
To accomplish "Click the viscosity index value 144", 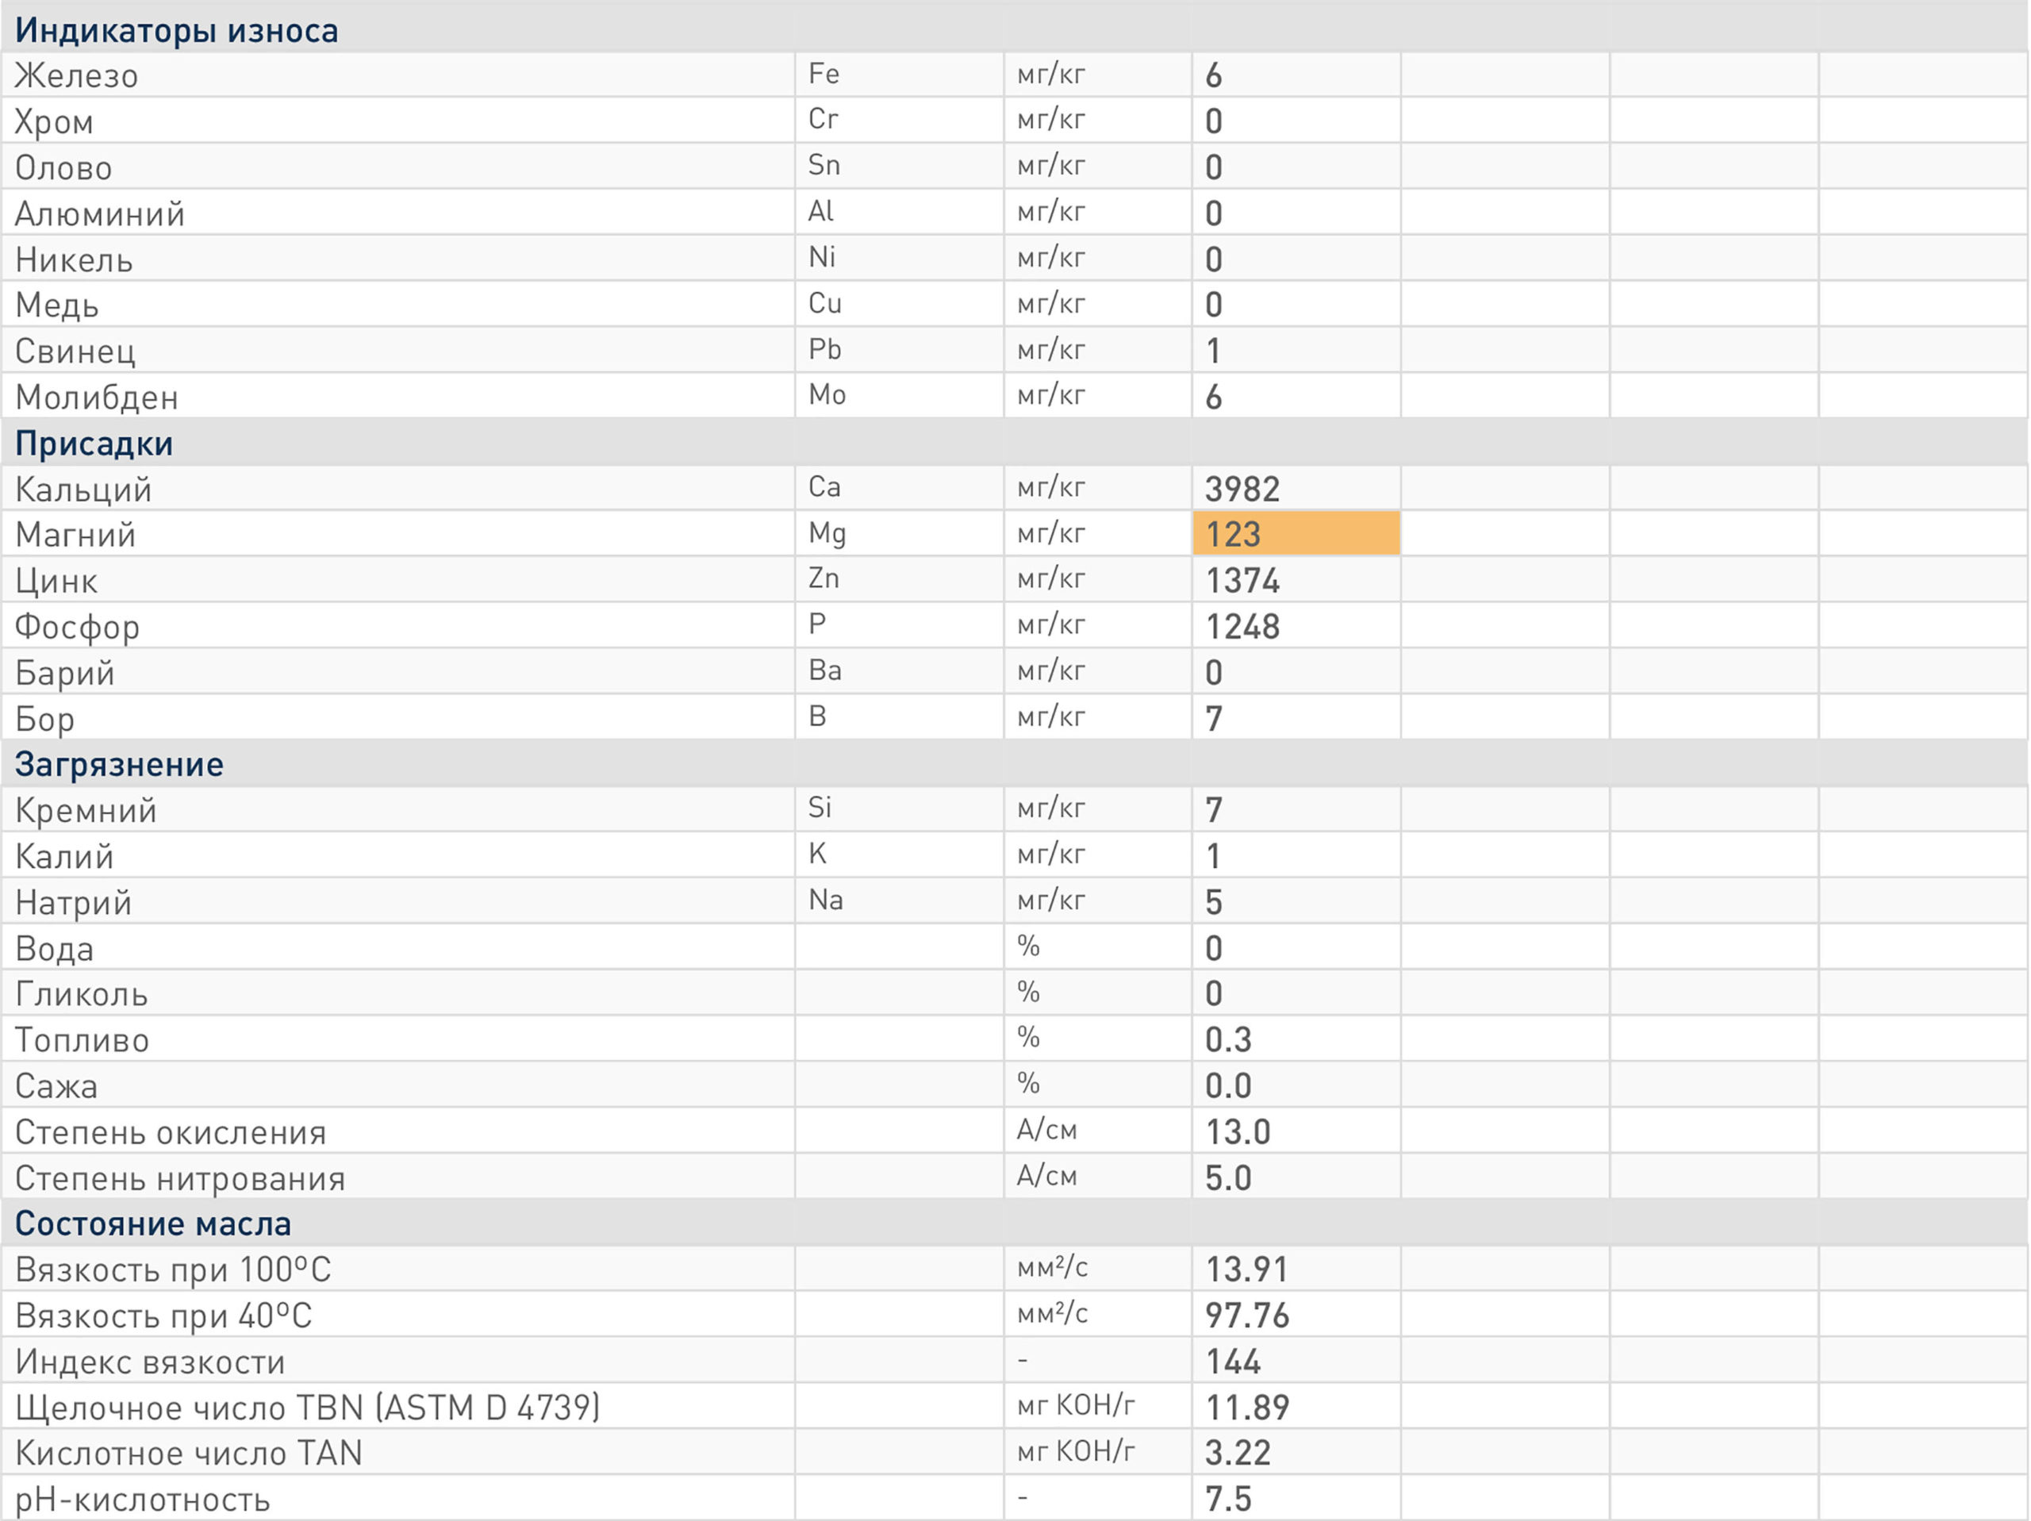I will 1232,1362.
